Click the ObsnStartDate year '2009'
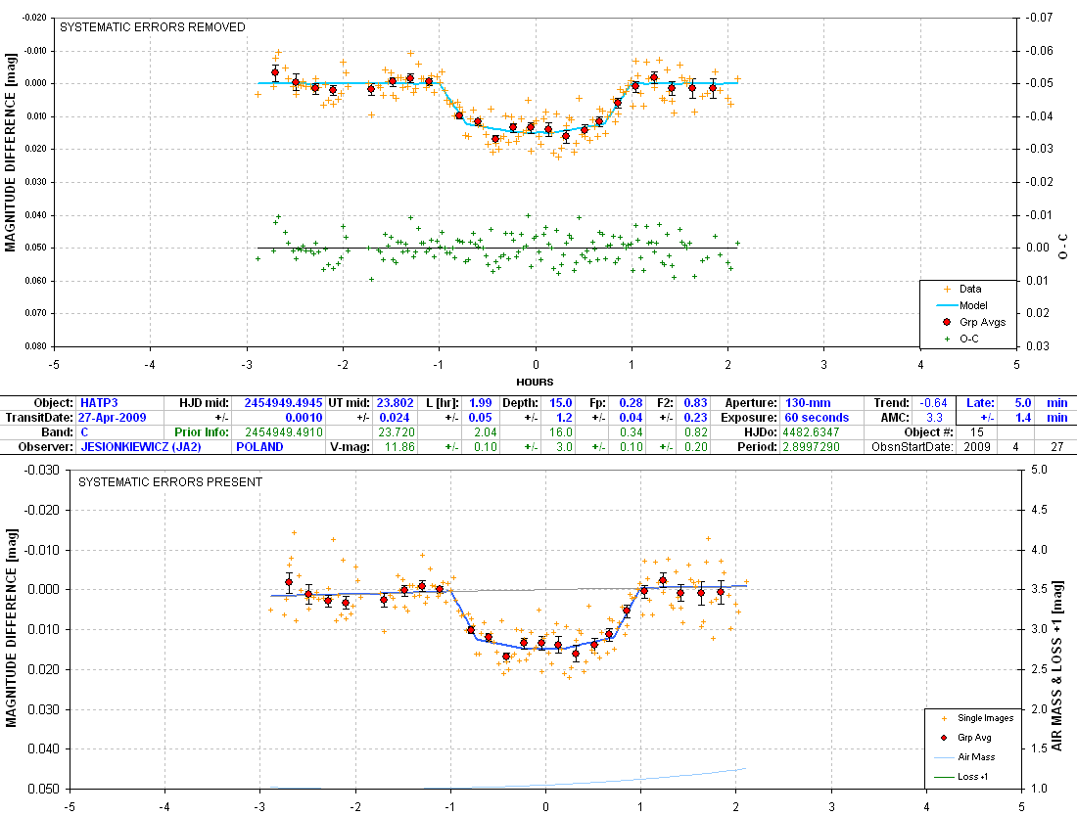This screenshot has width=1077, height=816. click(977, 446)
